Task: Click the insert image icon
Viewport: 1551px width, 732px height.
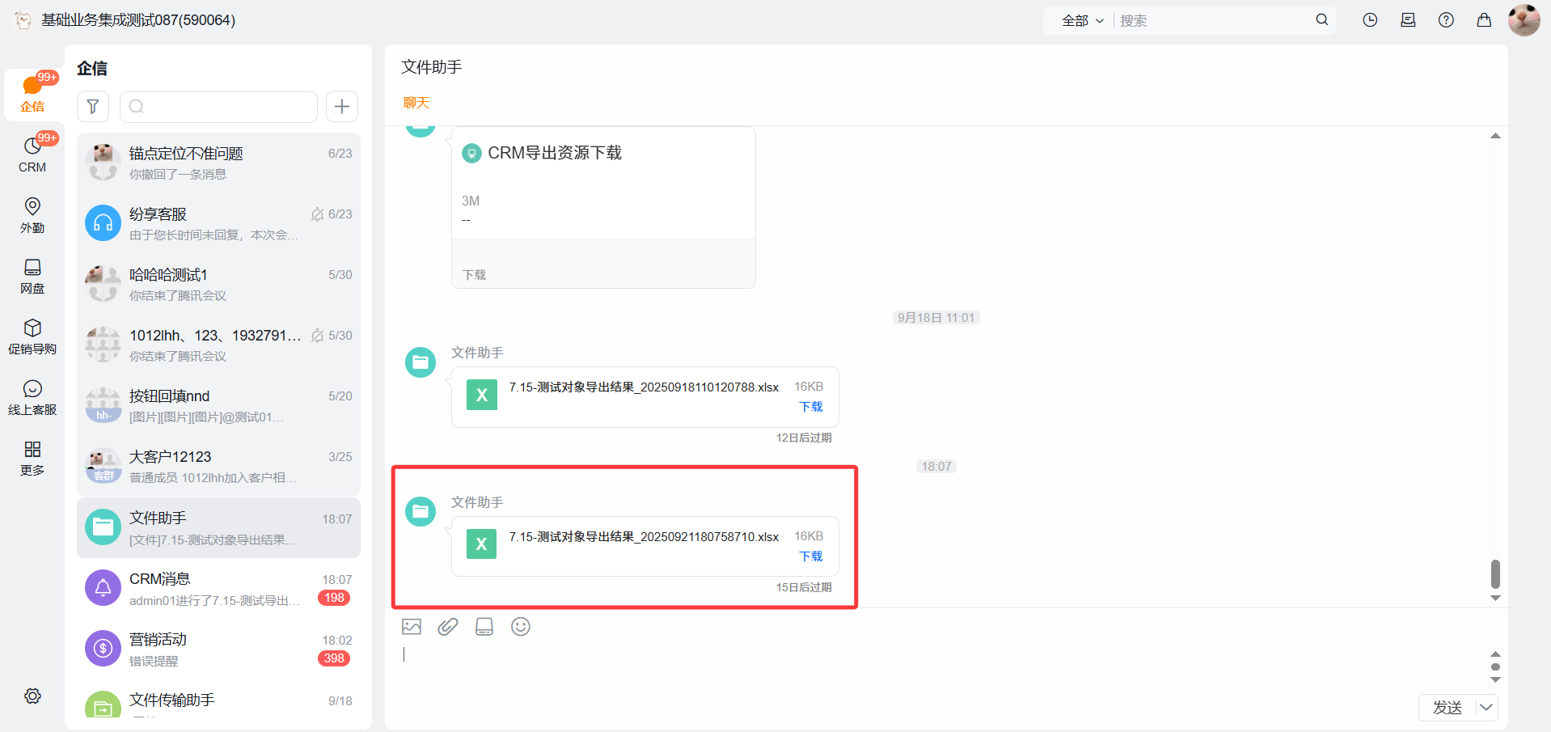Action: tap(412, 627)
